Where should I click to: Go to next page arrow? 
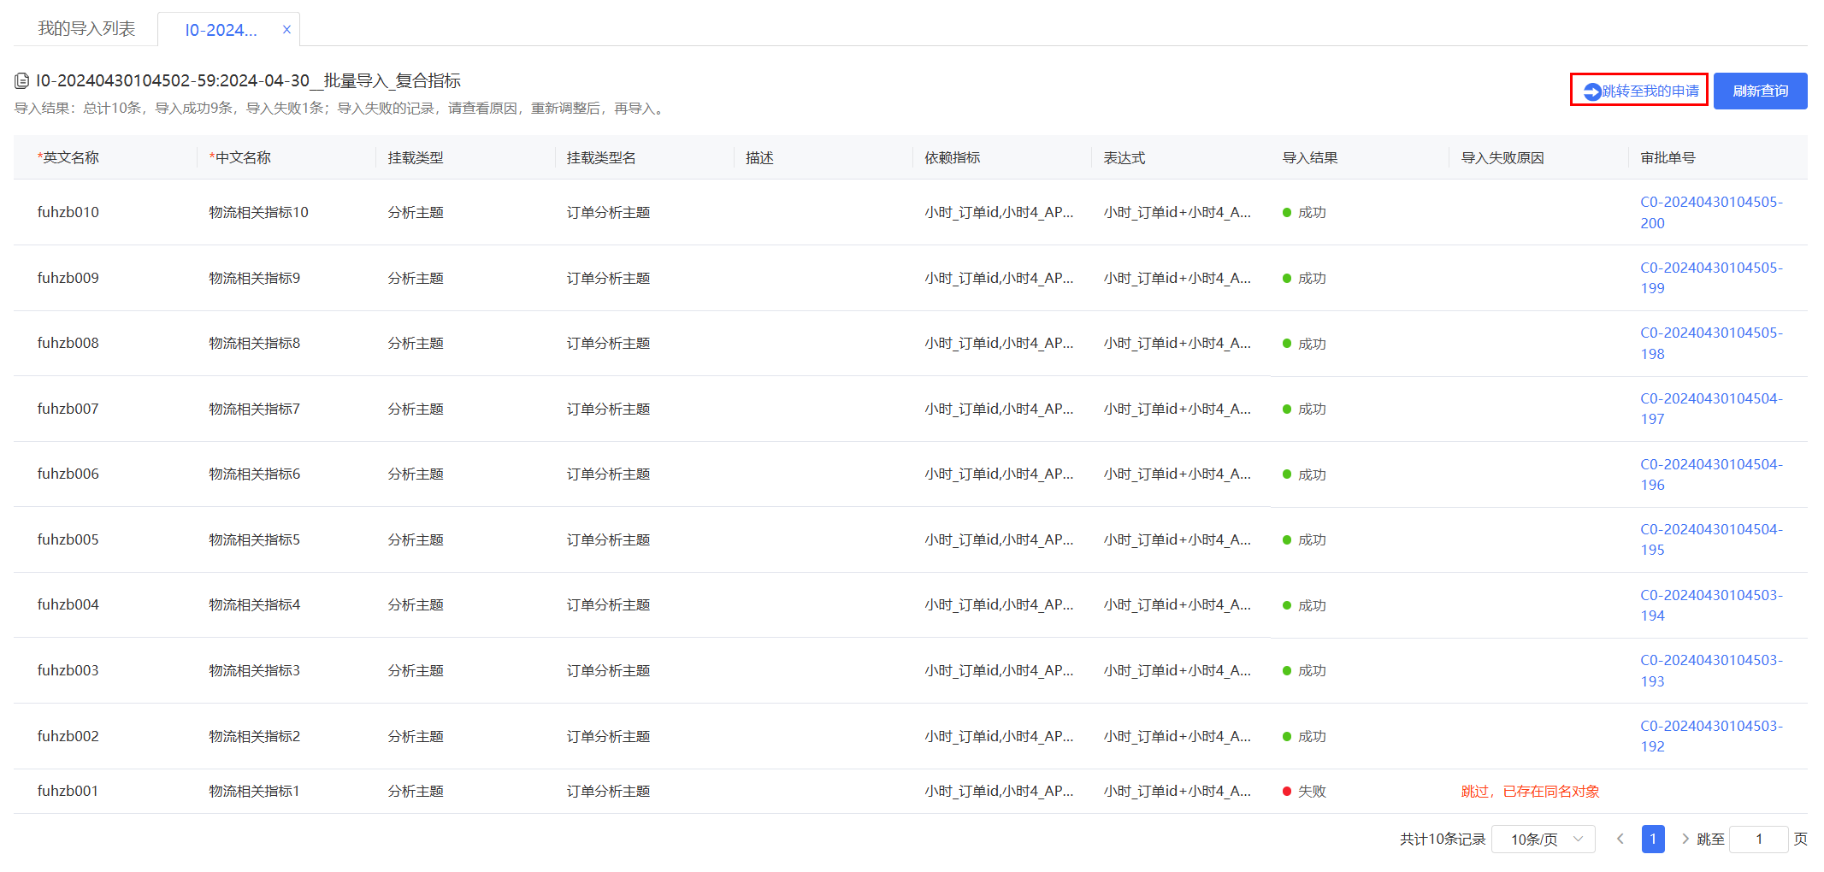coord(1685,839)
